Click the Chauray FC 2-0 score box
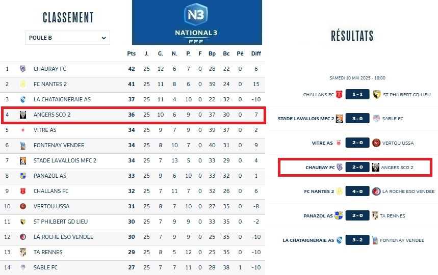 [x=357, y=167]
